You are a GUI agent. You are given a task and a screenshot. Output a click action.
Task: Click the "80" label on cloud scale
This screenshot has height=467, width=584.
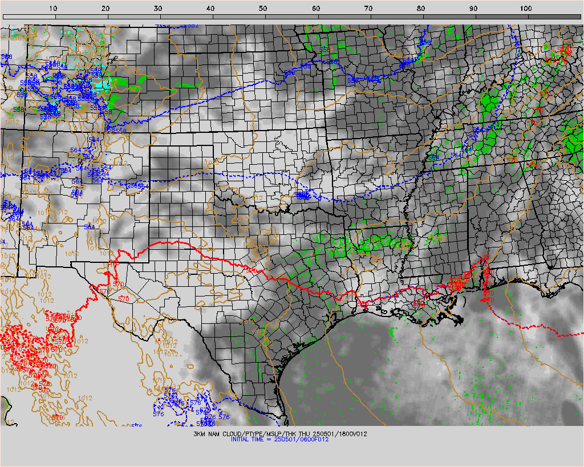[421, 9]
